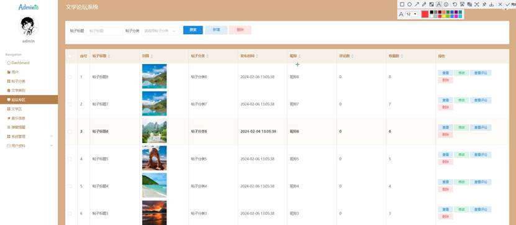Click 修改 for row 帖子标题4
Screen dimensions: 516x225
point(461,183)
